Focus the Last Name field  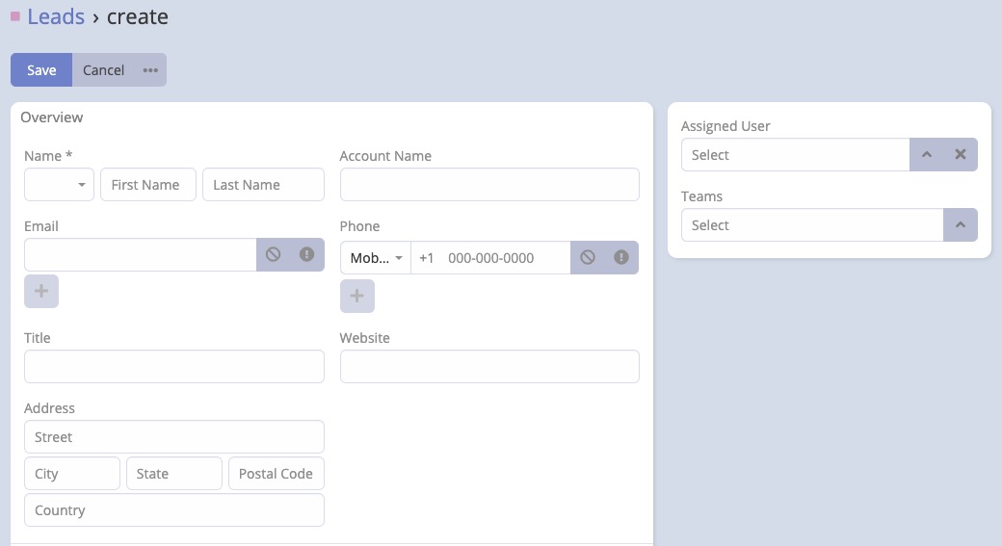coord(263,185)
